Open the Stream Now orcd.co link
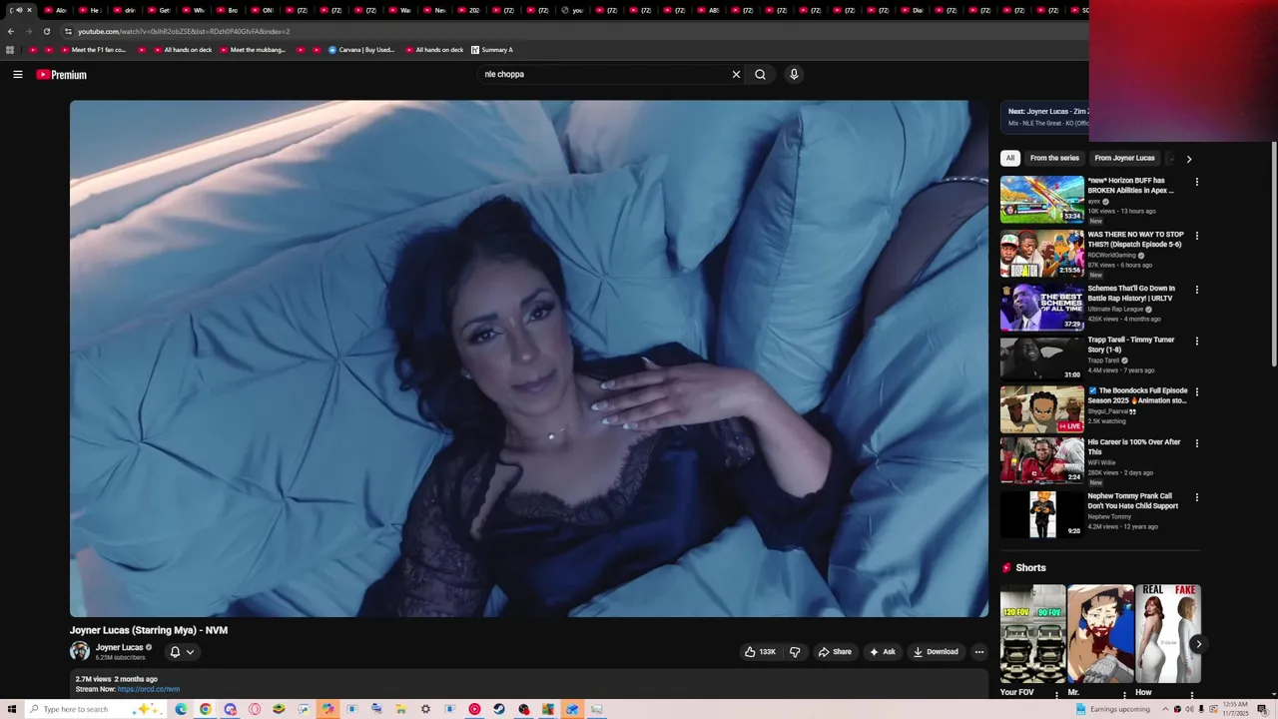 click(149, 689)
